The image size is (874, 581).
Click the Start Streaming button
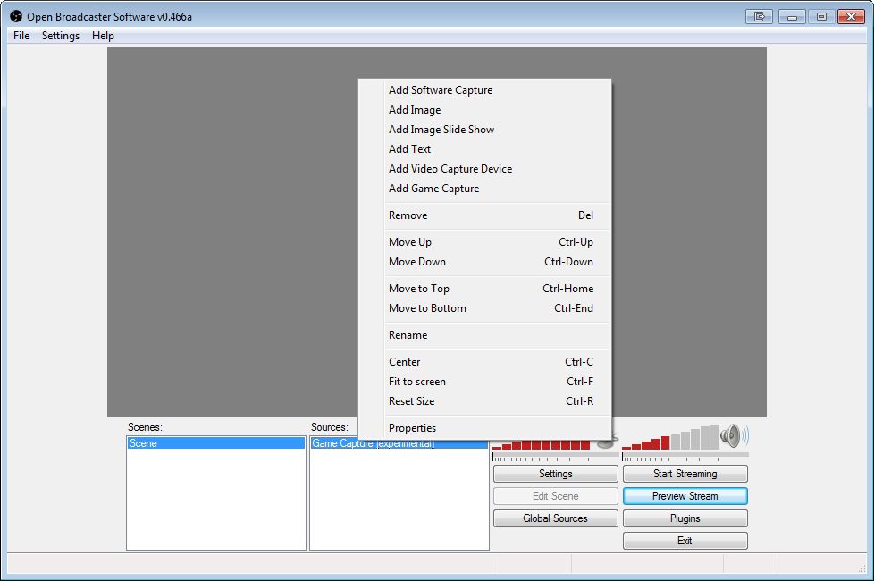click(685, 474)
